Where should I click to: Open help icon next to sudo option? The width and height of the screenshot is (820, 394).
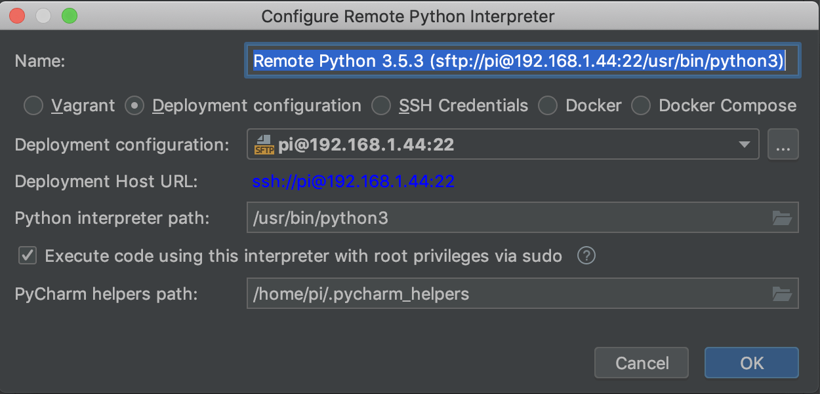coord(586,256)
